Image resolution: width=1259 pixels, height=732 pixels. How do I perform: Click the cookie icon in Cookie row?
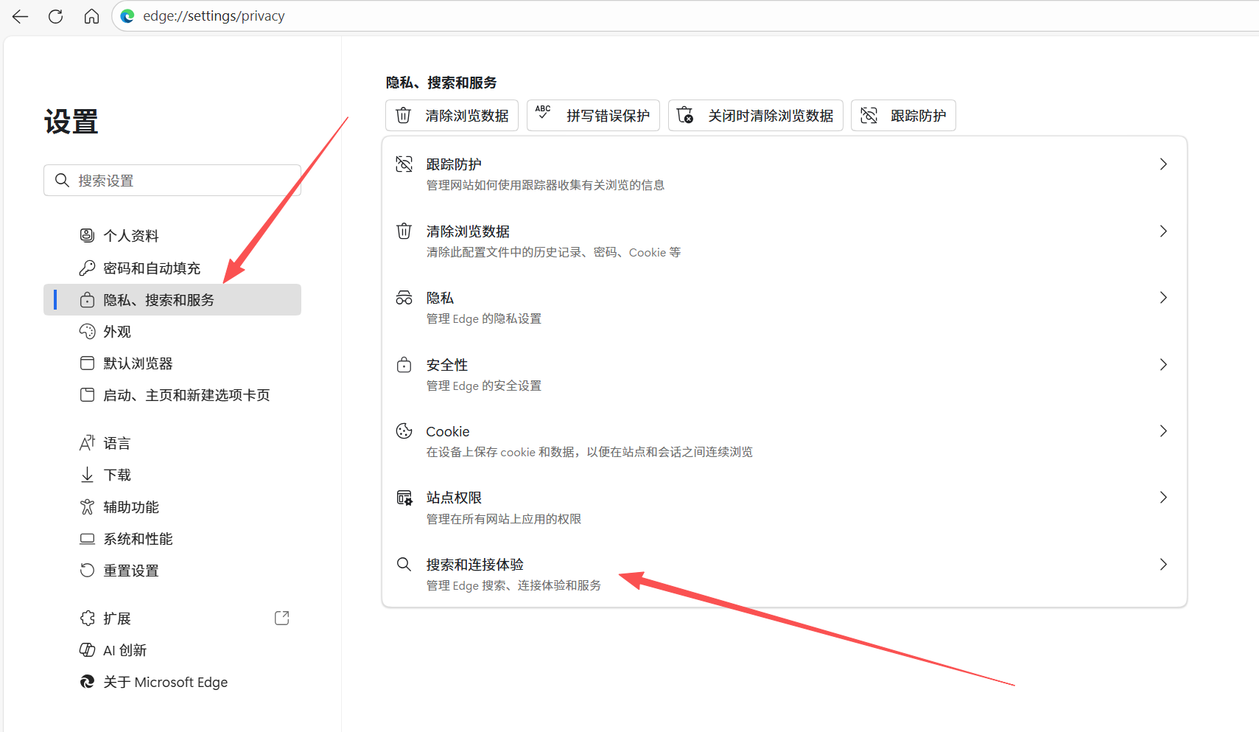(404, 431)
